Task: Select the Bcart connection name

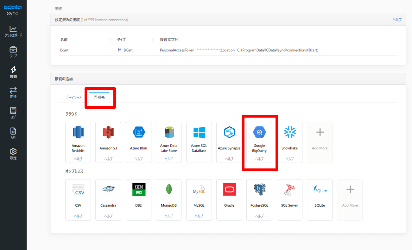Action: point(64,50)
